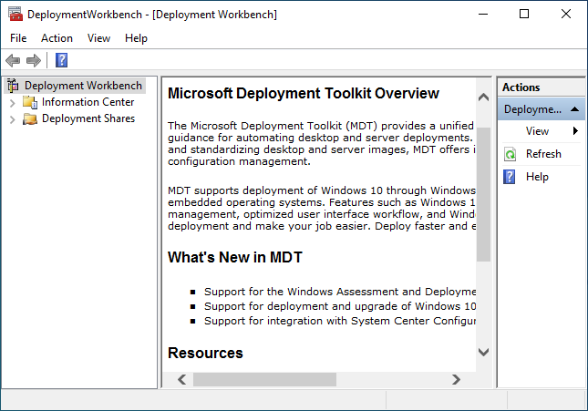This screenshot has width=588, height=411.
Task: Minimize the Deployment Workbench window
Action: point(483,15)
